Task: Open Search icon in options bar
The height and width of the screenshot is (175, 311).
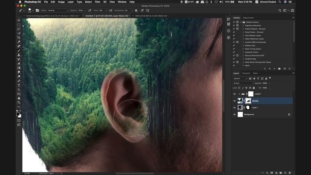Action: [x=280, y=10]
